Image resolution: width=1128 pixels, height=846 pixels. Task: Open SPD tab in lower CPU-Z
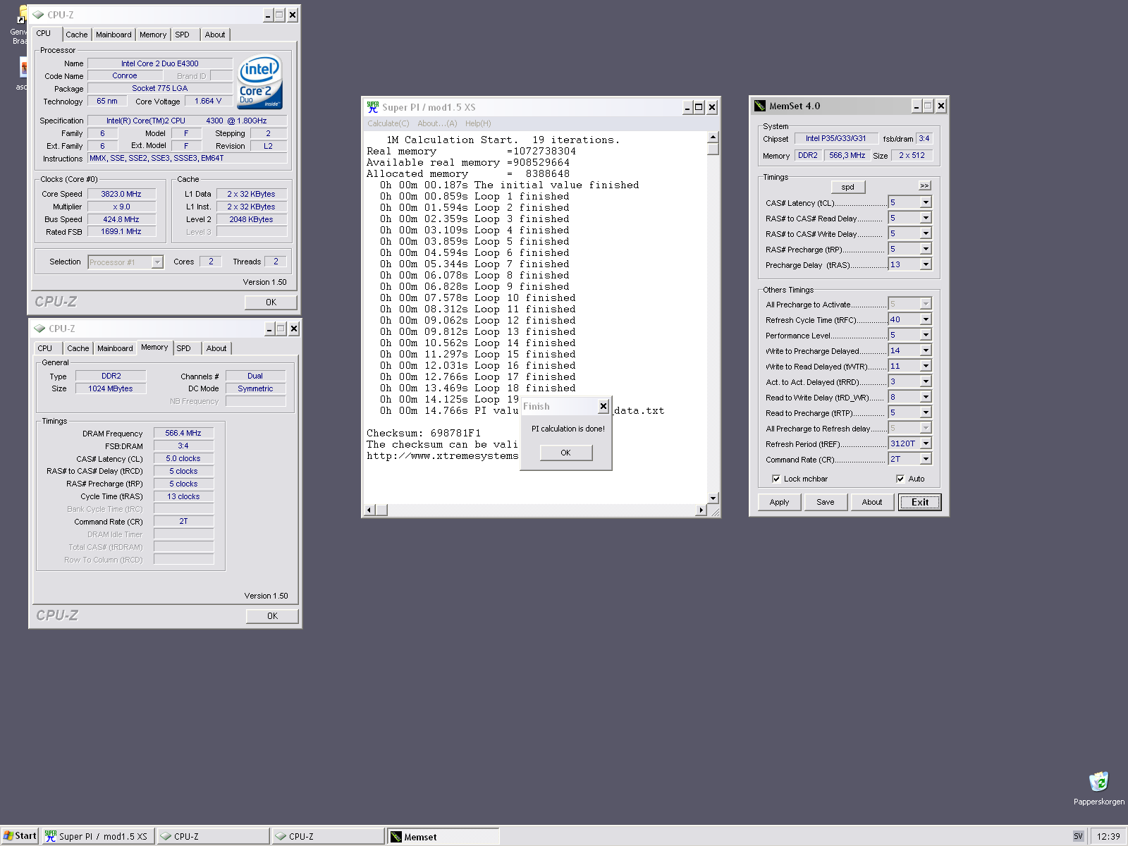click(x=184, y=348)
